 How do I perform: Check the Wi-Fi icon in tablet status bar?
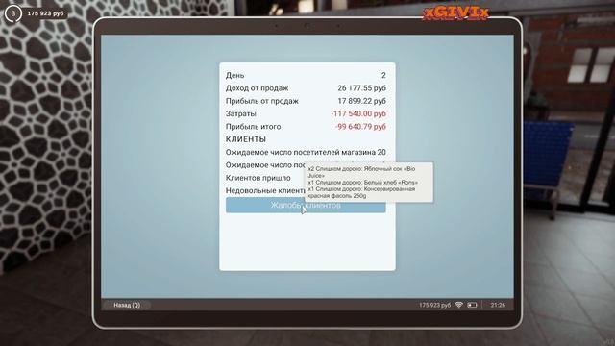coord(459,305)
